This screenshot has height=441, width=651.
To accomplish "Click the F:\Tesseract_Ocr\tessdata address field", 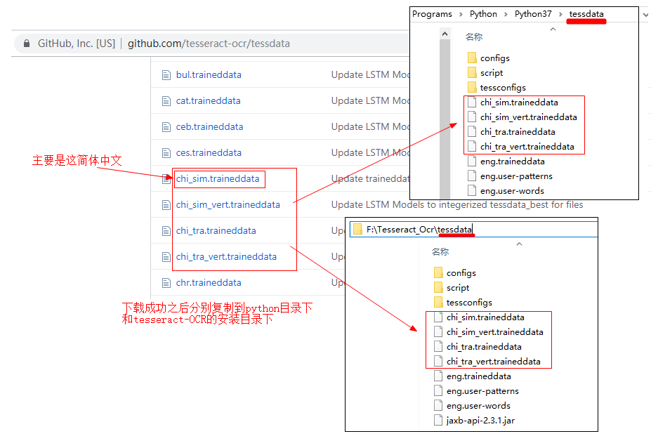I will tap(473, 229).
